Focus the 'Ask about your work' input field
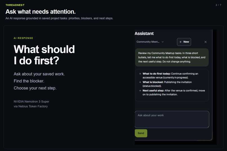This screenshot has width=227, height=151. tap(172, 119)
